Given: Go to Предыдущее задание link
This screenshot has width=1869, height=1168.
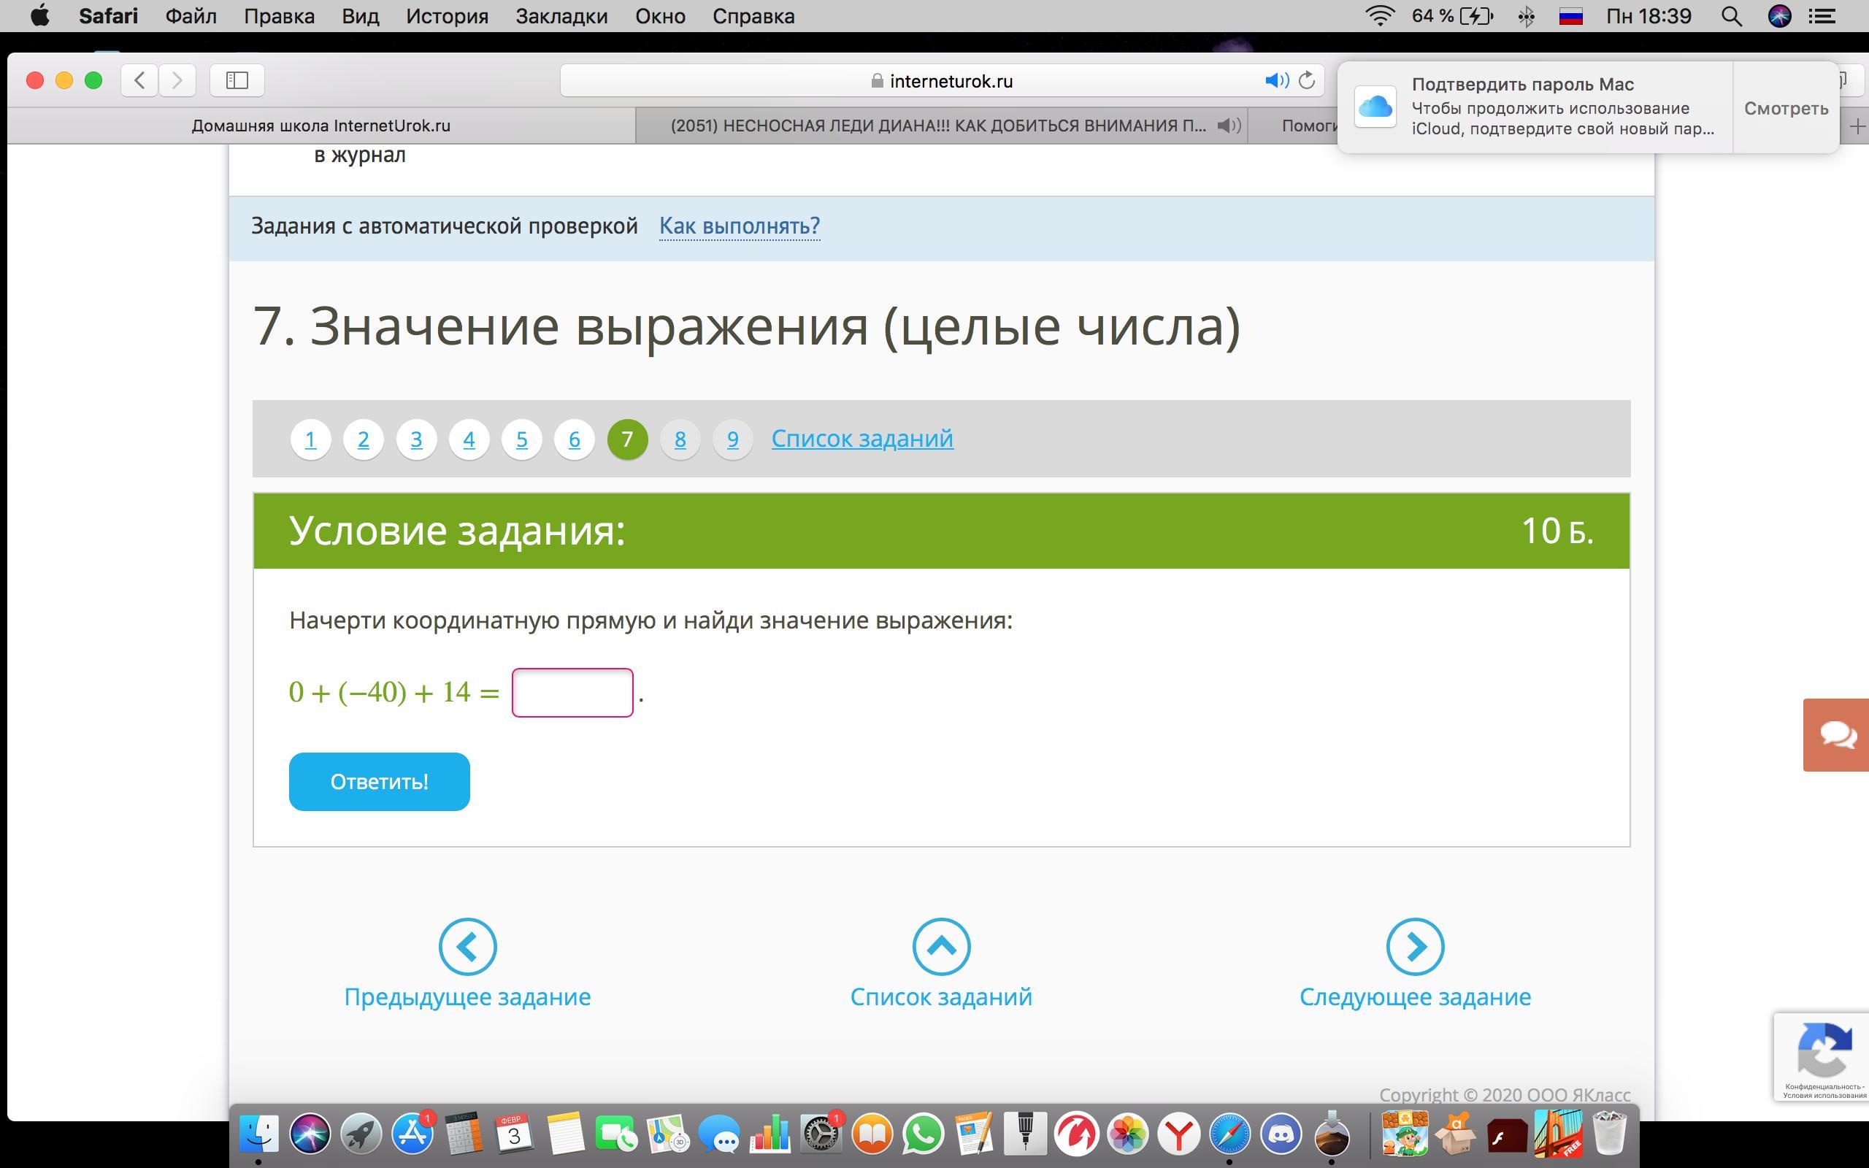Looking at the screenshot, I should pos(467,996).
